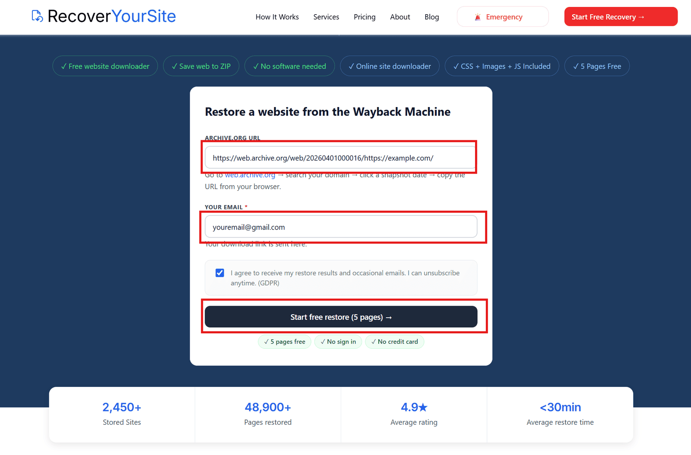The height and width of the screenshot is (455, 691).
Task: Select the 5 Pages Free pill
Action: [x=597, y=66]
